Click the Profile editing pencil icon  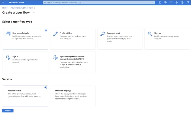(x=56, y=34)
